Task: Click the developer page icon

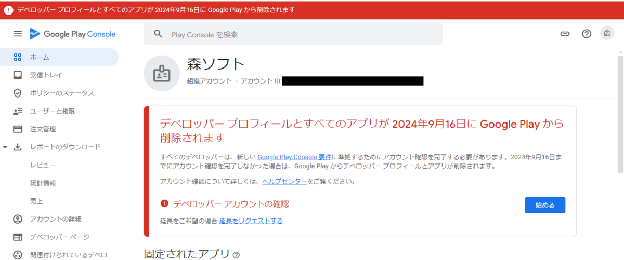Action: pyautogui.click(x=17, y=237)
